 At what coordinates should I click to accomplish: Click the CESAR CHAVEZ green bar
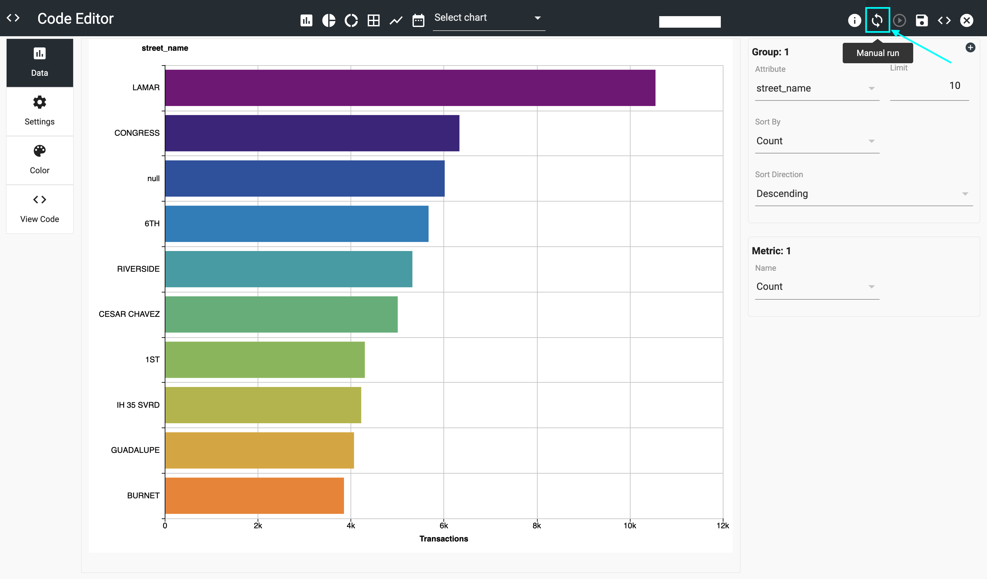(x=281, y=314)
